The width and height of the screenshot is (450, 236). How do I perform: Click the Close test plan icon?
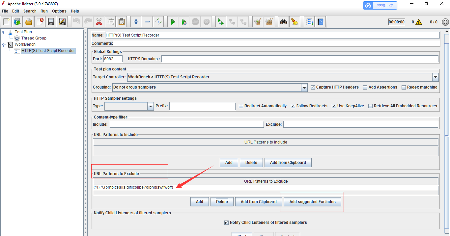pyautogui.click(x=40, y=22)
